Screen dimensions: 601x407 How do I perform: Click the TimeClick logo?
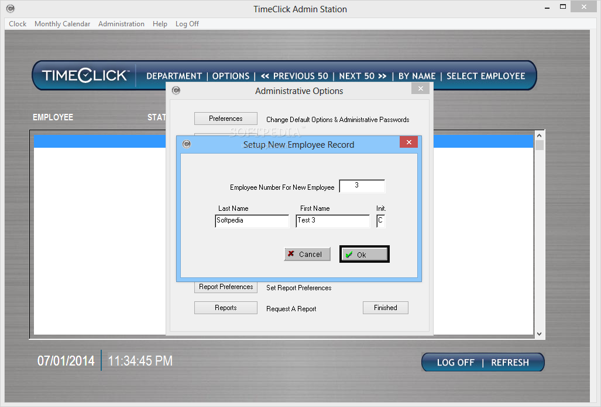[x=85, y=75]
